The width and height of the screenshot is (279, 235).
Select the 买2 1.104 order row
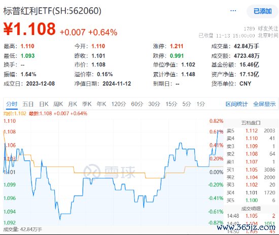tap(251, 178)
